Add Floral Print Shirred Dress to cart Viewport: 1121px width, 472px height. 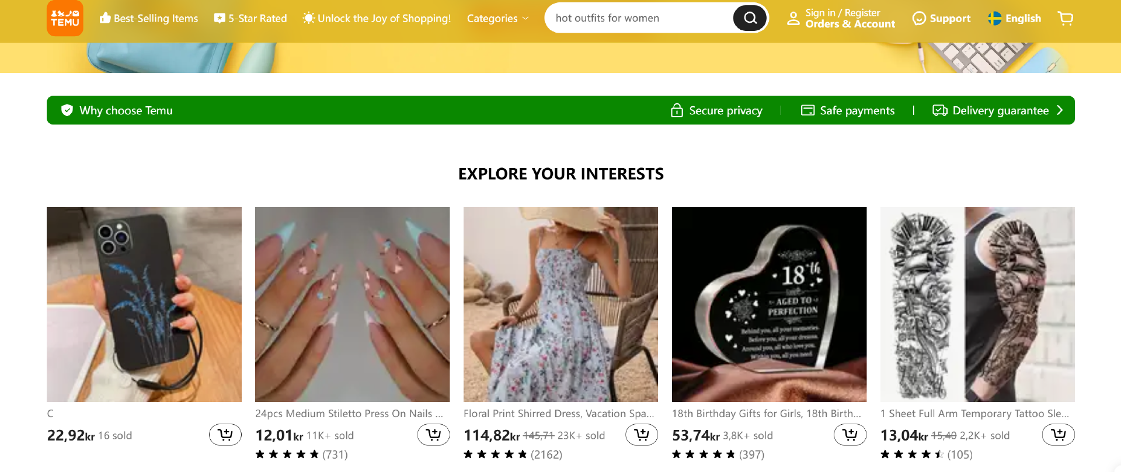pyautogui.click(x=641, y=435)
